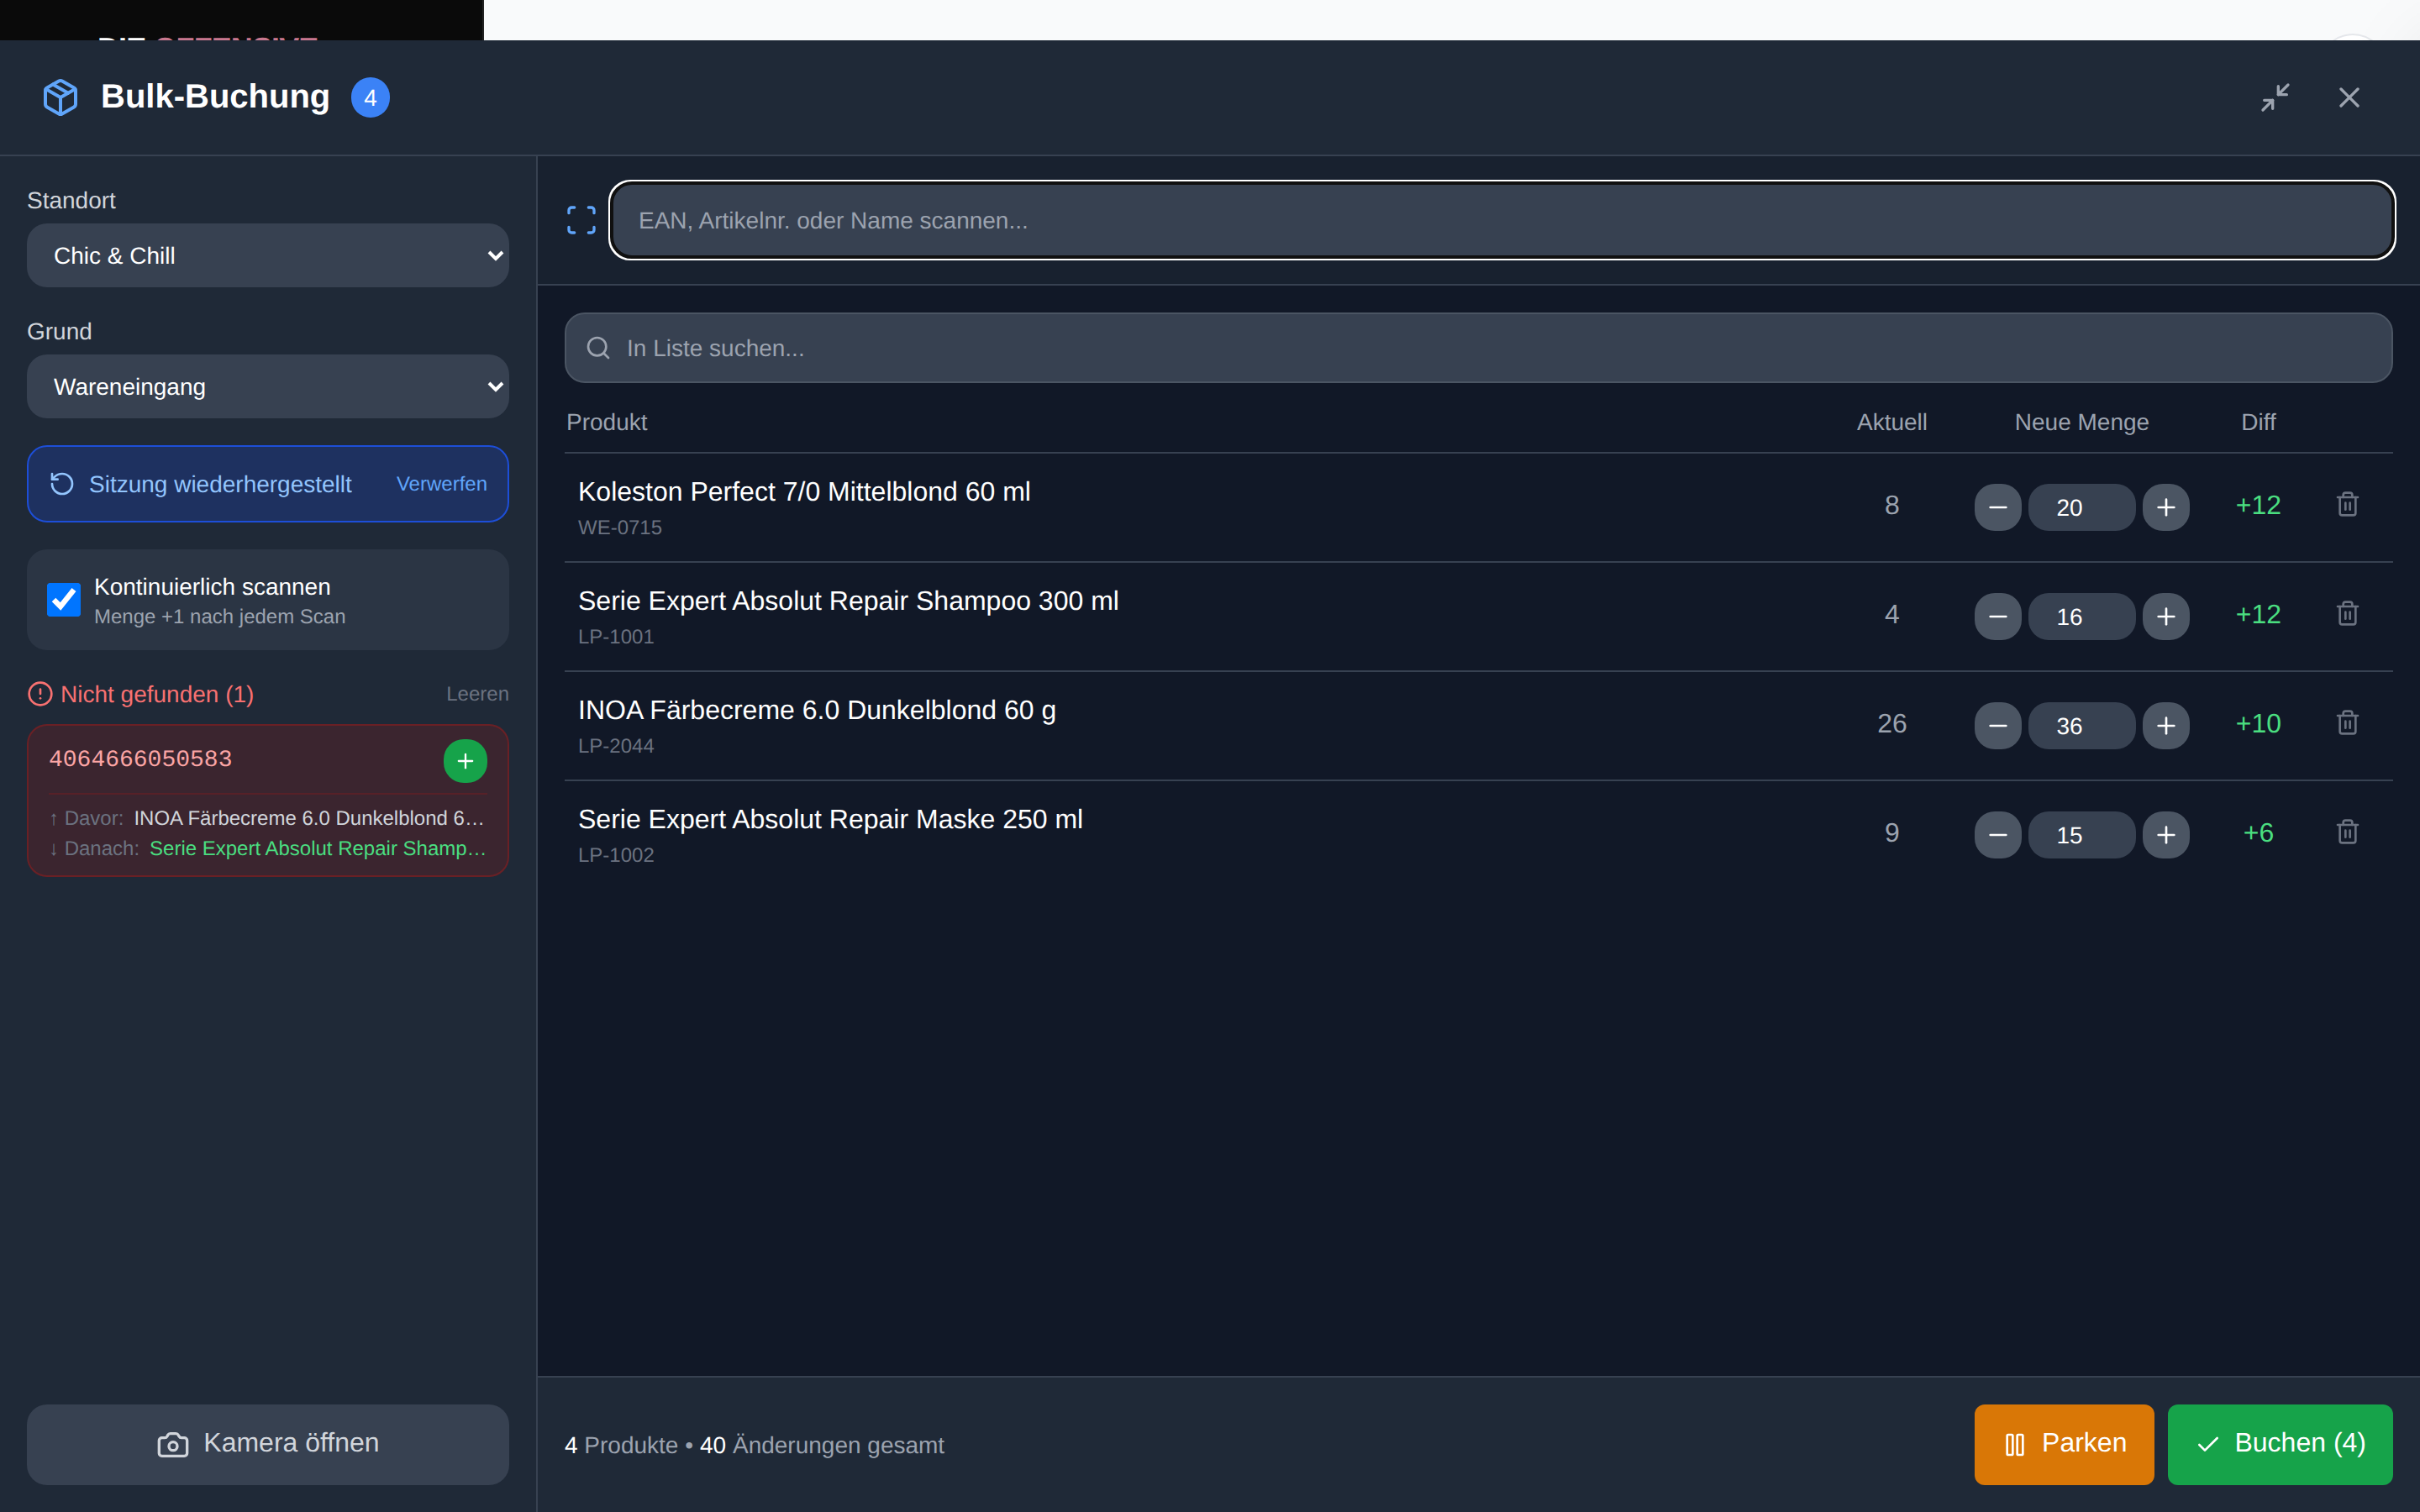Screen dimensions: 2420x1512
Task: Decrease quantity for INOA Färbecreme 6.0
Action: 1997,725
